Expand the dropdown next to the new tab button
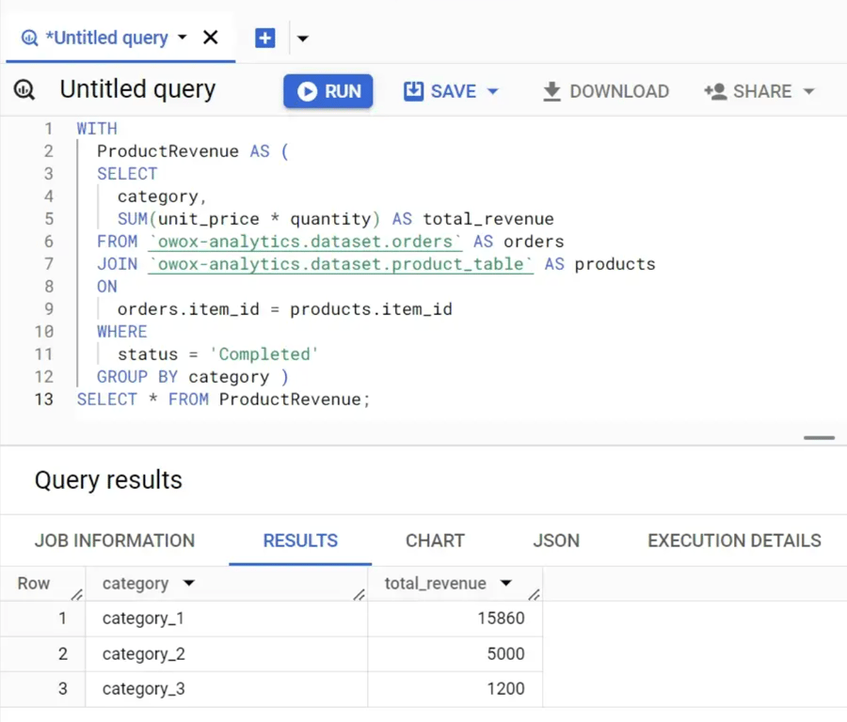 pos(302,39)
